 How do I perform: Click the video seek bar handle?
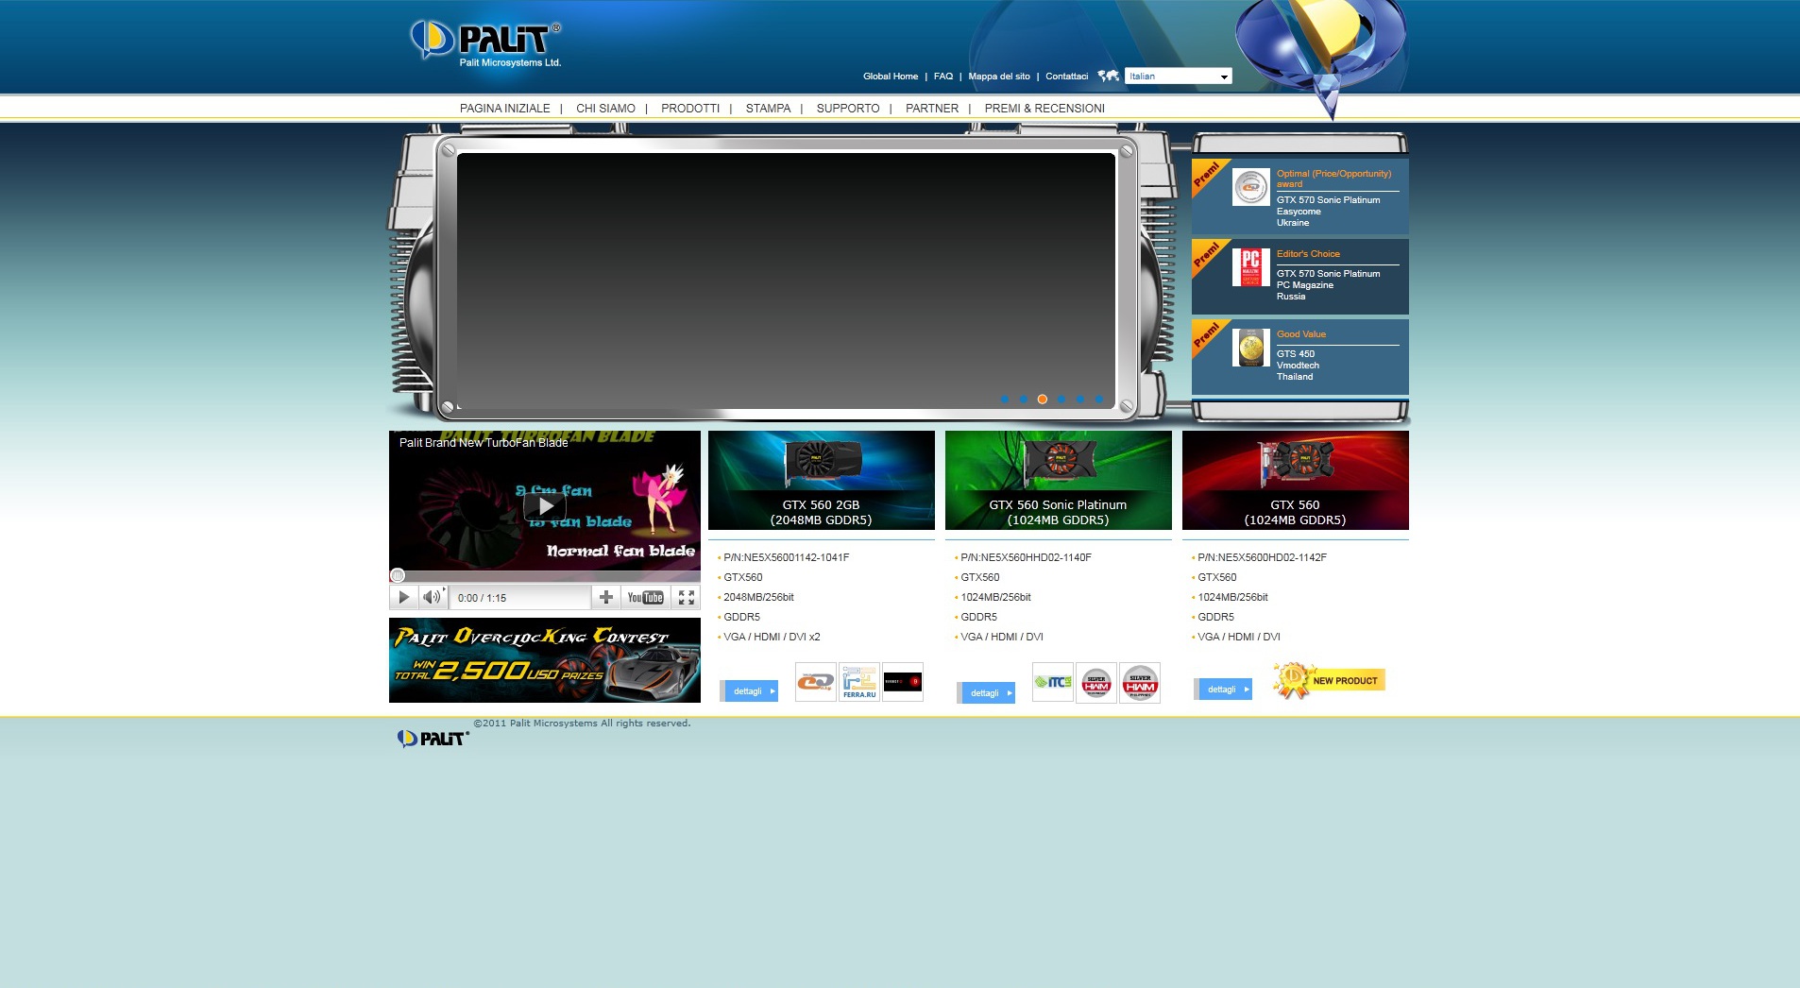coord(398,575)
